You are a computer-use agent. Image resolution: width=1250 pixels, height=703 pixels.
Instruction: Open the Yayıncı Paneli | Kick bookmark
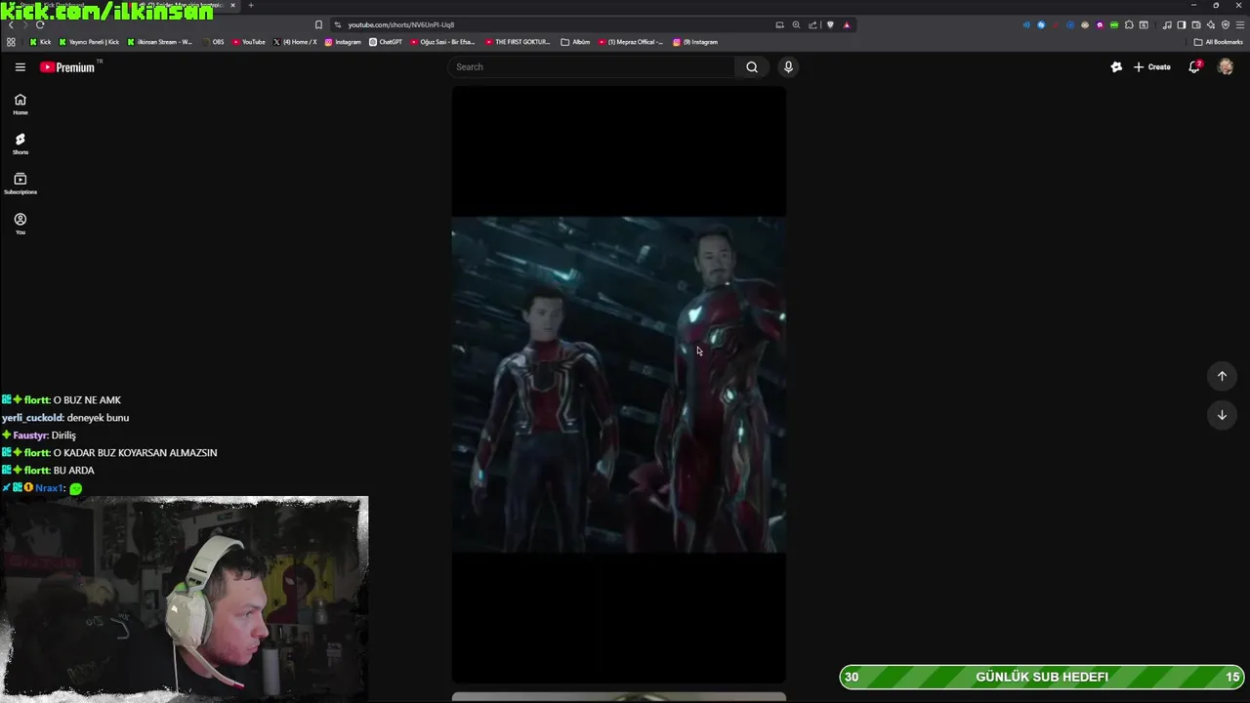click(x=90, y=42)
